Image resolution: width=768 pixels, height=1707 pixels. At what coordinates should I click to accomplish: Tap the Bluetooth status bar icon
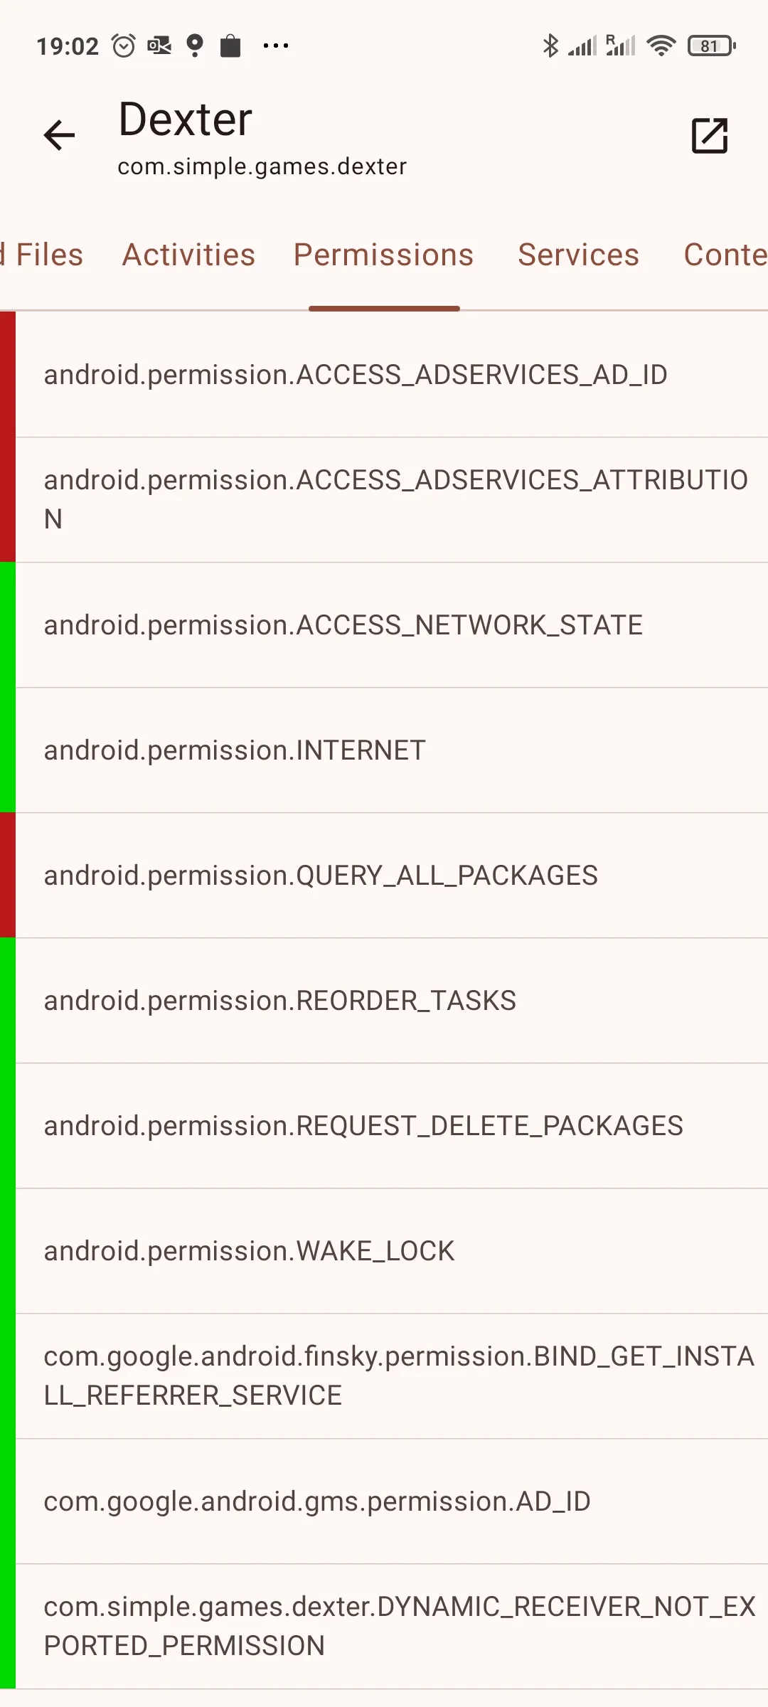550,46
